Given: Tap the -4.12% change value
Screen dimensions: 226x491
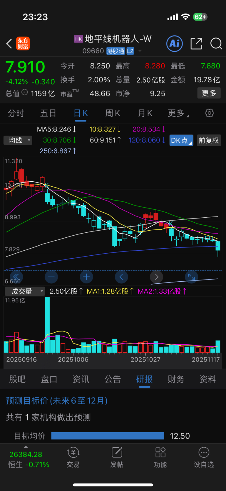Looking at the screenshot, I should (16, 81).
